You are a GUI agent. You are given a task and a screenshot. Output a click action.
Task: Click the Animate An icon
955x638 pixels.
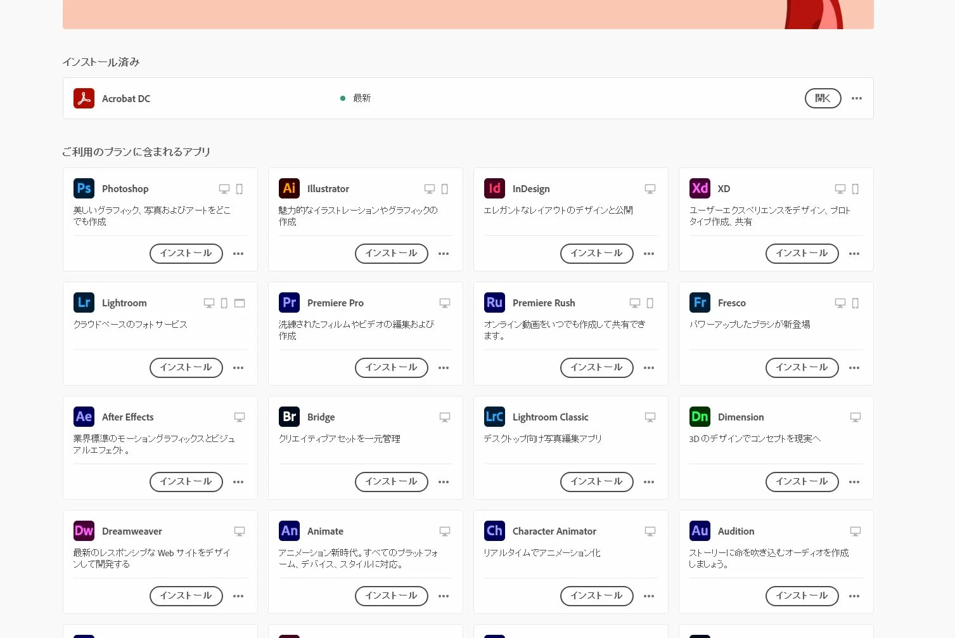(x=289, y=531)
